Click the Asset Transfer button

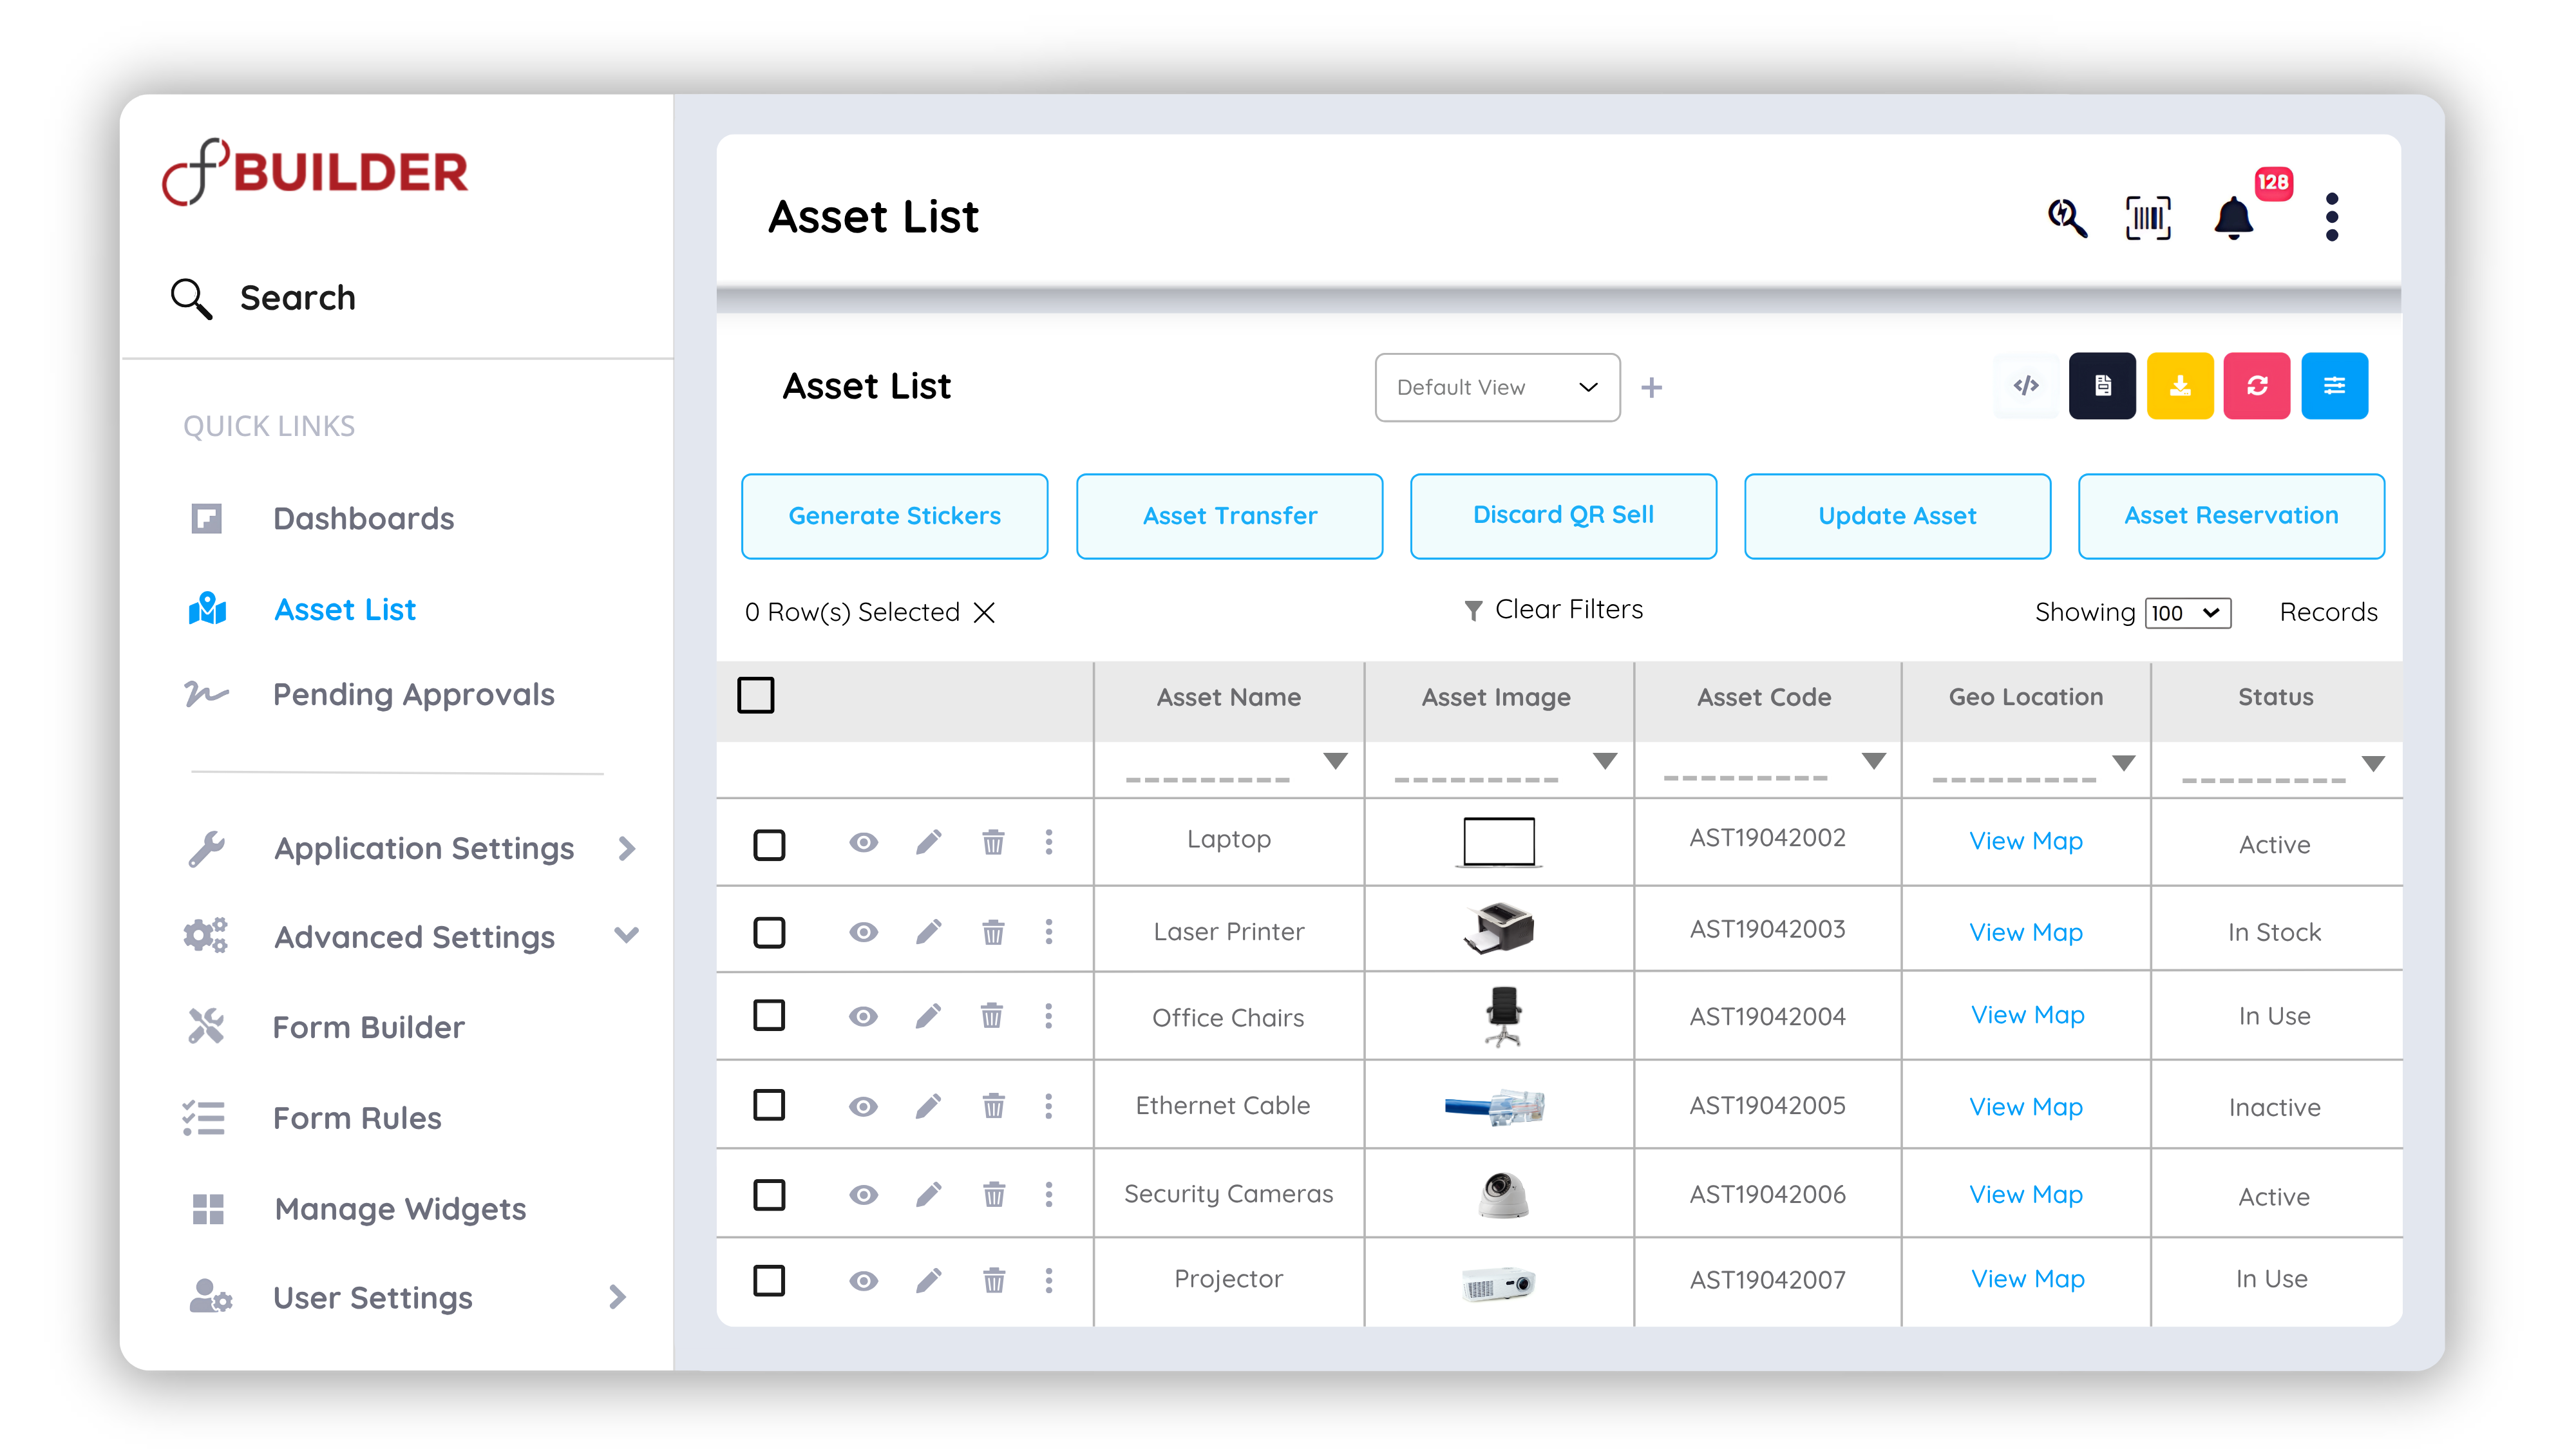pyautogui.click(x=1230, y=516)
